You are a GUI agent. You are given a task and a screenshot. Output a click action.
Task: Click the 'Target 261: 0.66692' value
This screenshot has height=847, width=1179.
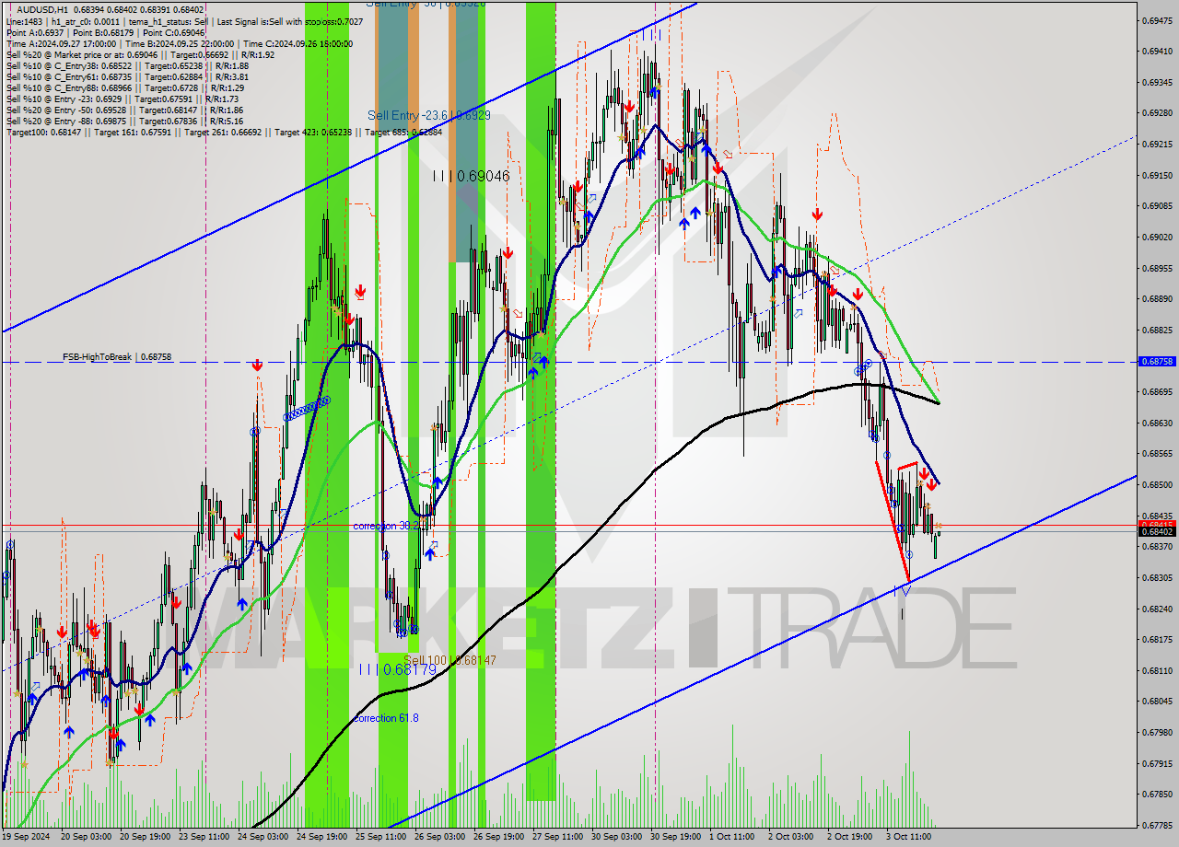(x=224, y=132)
